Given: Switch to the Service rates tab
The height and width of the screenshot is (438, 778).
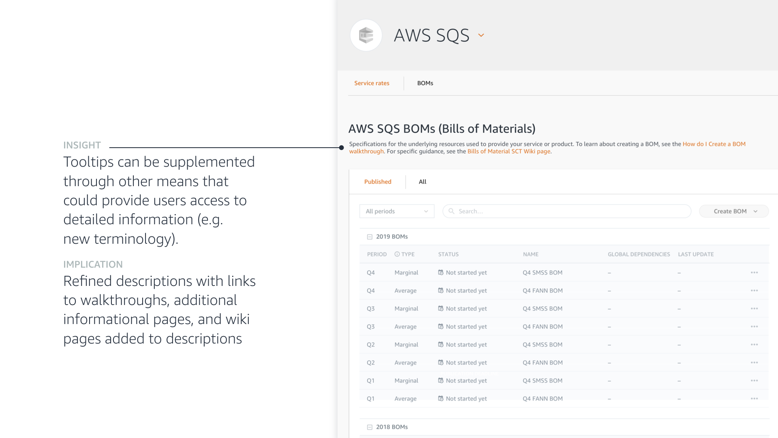Looking at the screenshot, I should click(372, 83).
